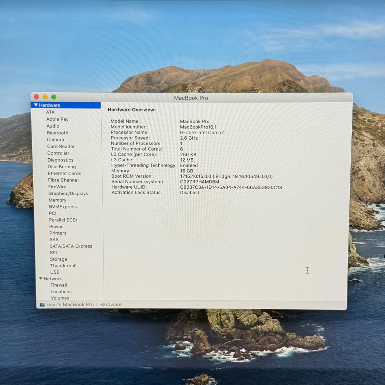This screenshot has width=385, height=385.
Task: Show Power information
Action: click(56, 227)
